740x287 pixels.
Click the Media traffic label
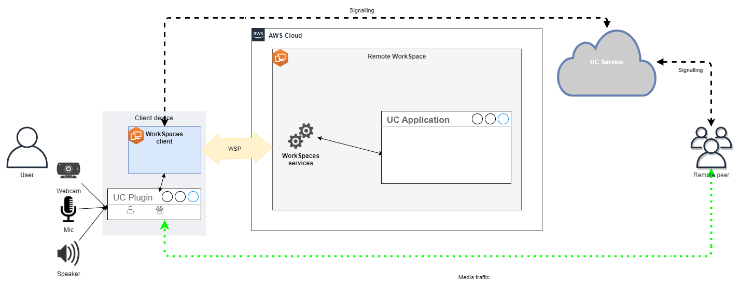(x=473, y=277)
